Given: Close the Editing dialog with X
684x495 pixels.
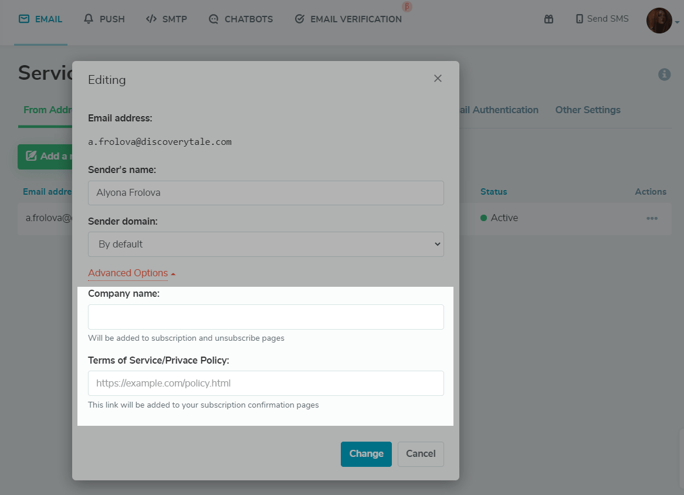Looking at the screenshot, I should tap(438, 79).
